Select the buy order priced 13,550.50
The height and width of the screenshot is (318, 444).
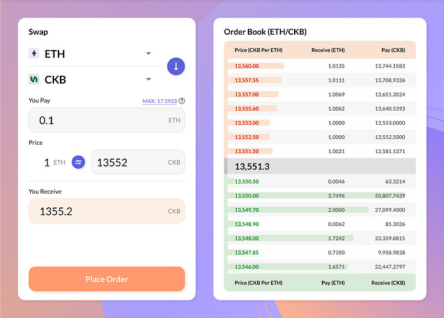tap(321, 182)
